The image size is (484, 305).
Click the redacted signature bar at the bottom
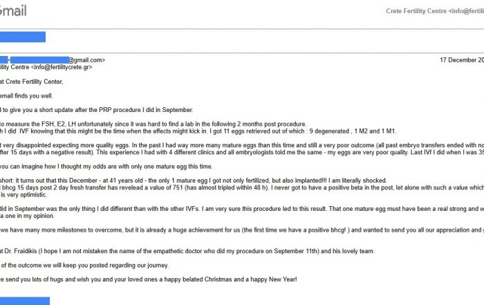[24, 300]
